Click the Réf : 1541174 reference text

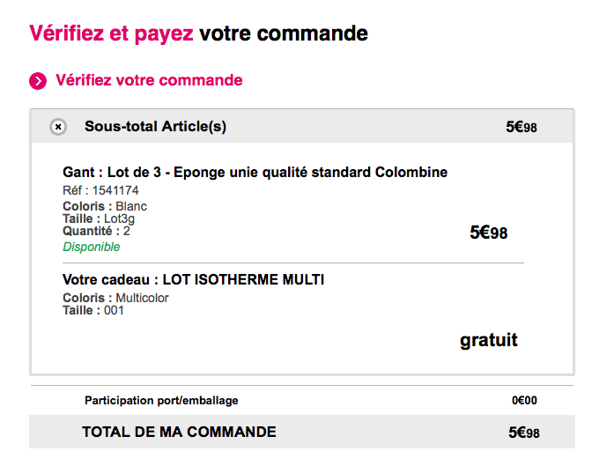[100, 189]
